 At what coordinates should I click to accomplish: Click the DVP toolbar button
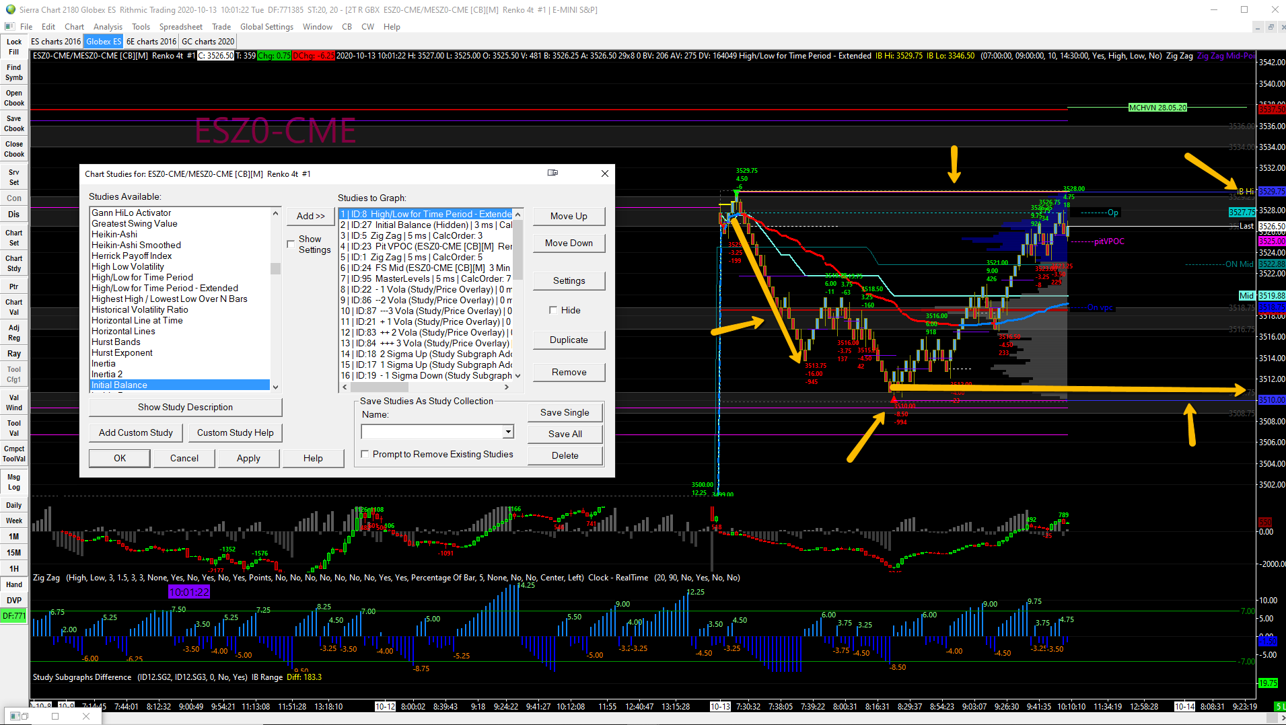tap(14, 601)
